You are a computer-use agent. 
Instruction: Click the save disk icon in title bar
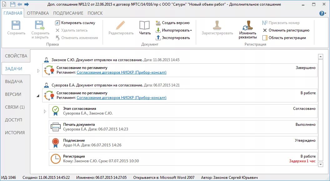point(13,4)
